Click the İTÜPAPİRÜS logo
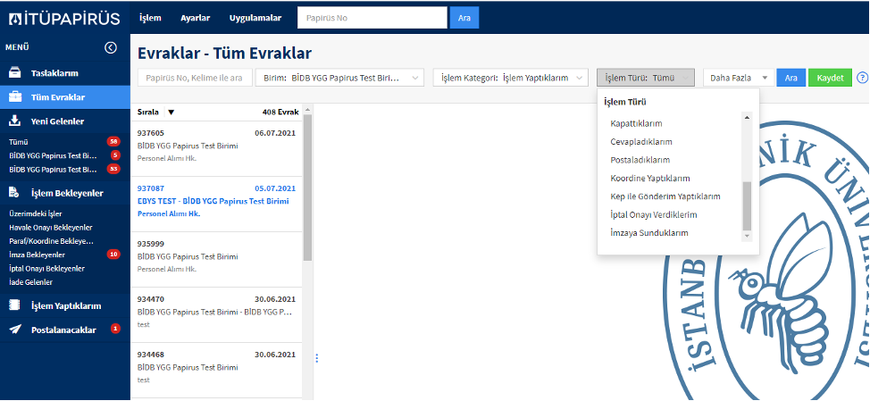870x401 pixels. [x=65, y=18]
